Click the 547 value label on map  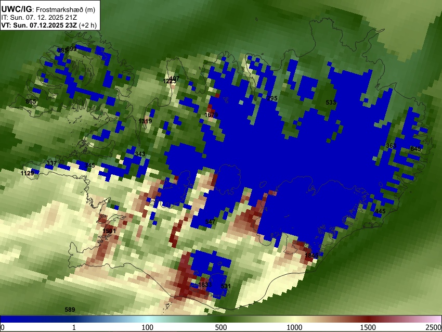(x=210, y=222)
